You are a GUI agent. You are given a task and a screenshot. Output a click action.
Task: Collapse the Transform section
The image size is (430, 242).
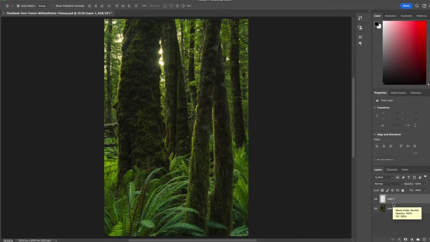(x=375, y=108)
